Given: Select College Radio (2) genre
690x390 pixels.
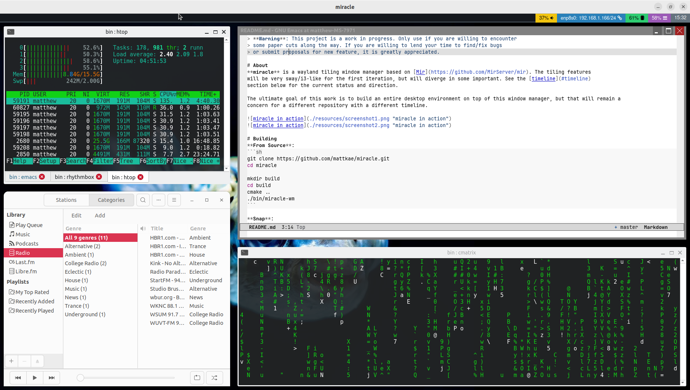Looking at the screenshot, I should [100, 263].
